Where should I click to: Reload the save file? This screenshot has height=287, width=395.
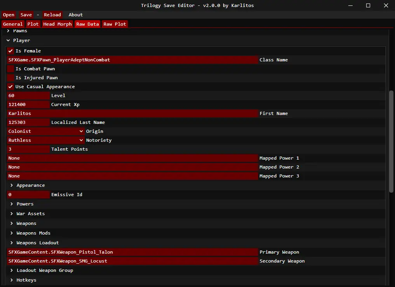(x=52, y=15)
